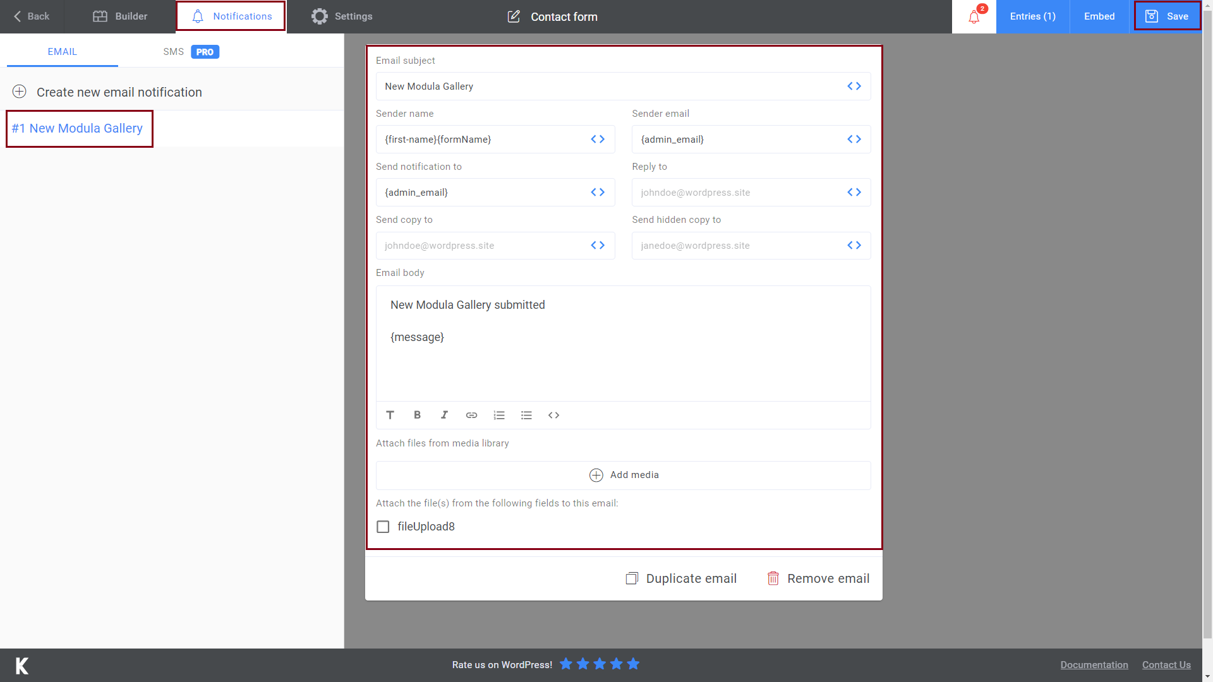The image size is (1213, 682).
Task: Check the fileUpload8 checkbox
Action: (x=383, y=527)
